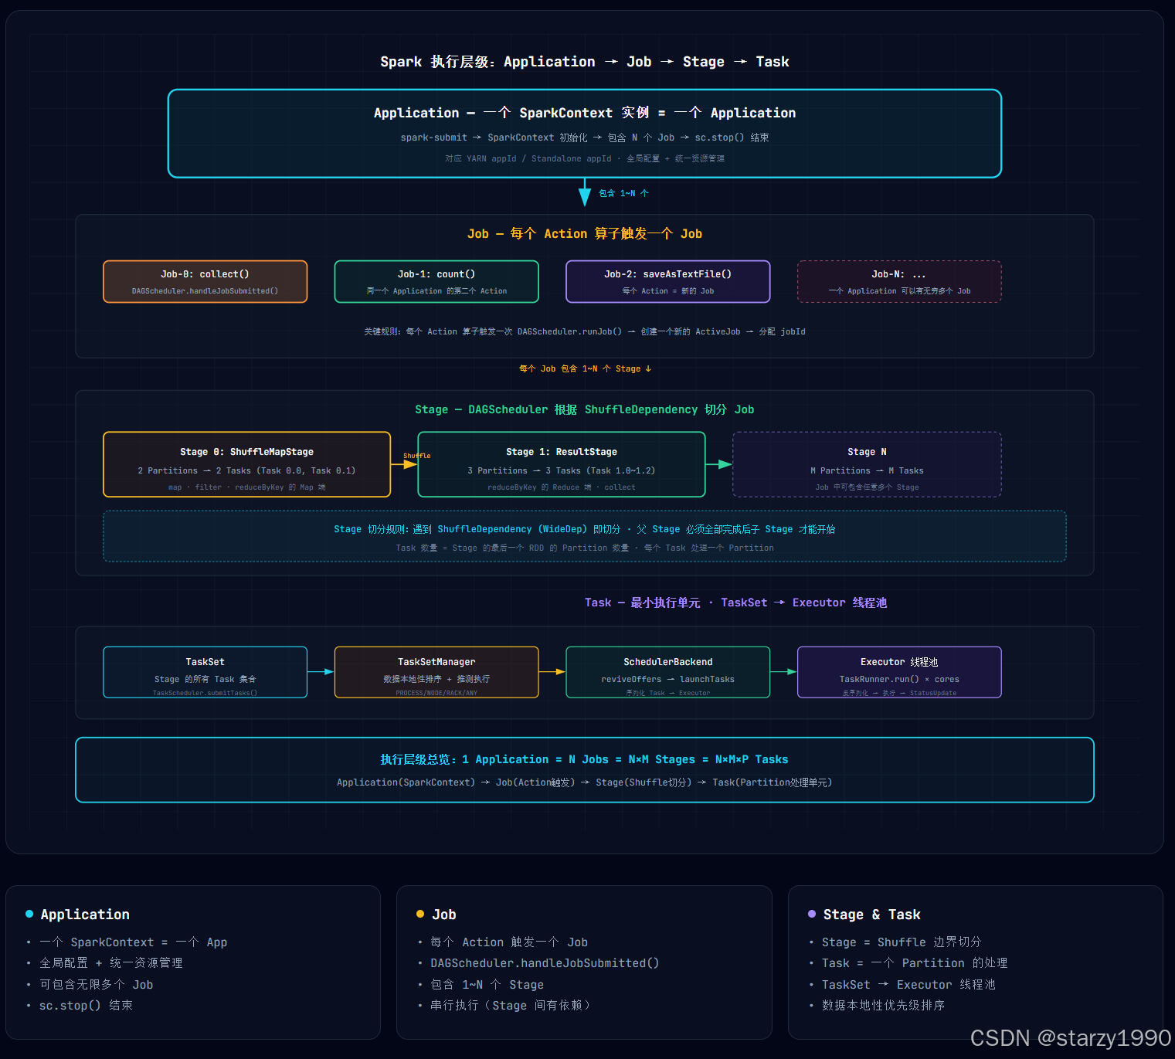Screen dimensions: 1175x1059
Task: Click the "可包含无限多个 Job" bullet
Action: (x=97, y=985)
